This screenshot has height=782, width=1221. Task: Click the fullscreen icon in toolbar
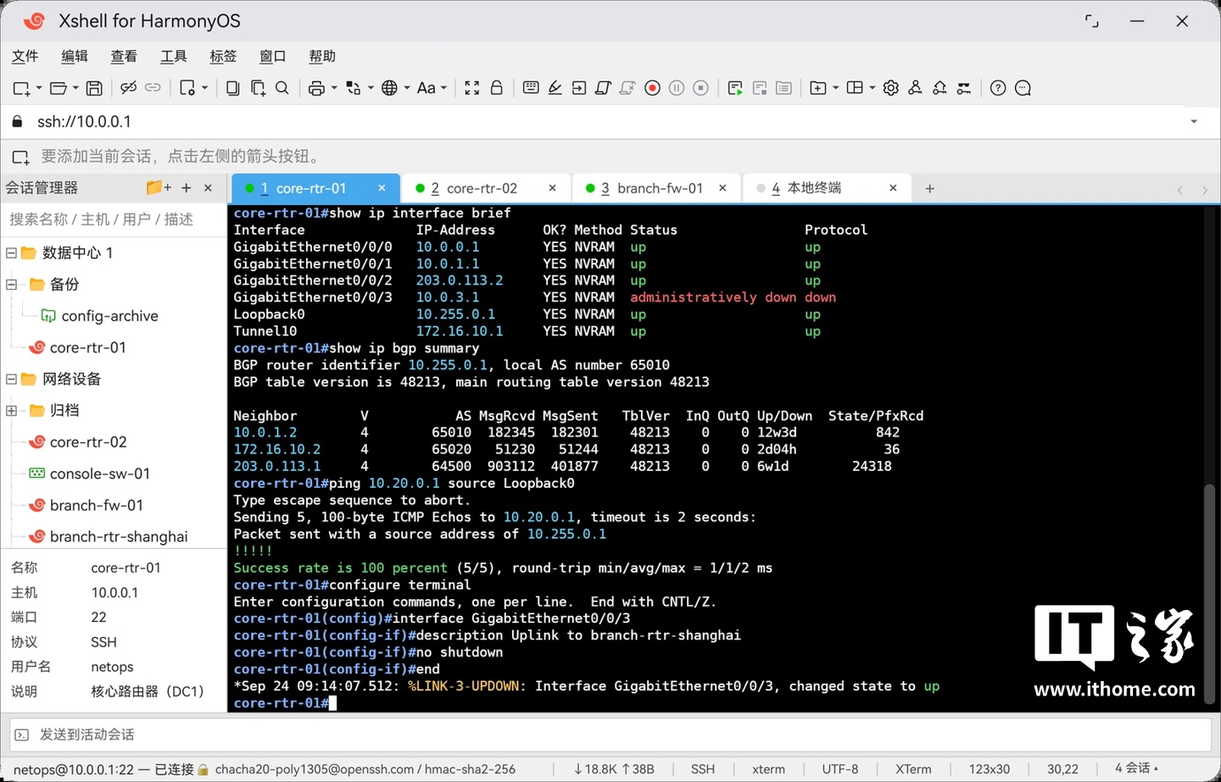point(472,88)
